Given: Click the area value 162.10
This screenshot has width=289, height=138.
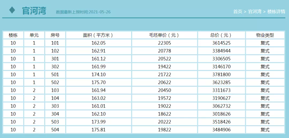Looking at the screenshot, I should point(98,114).
